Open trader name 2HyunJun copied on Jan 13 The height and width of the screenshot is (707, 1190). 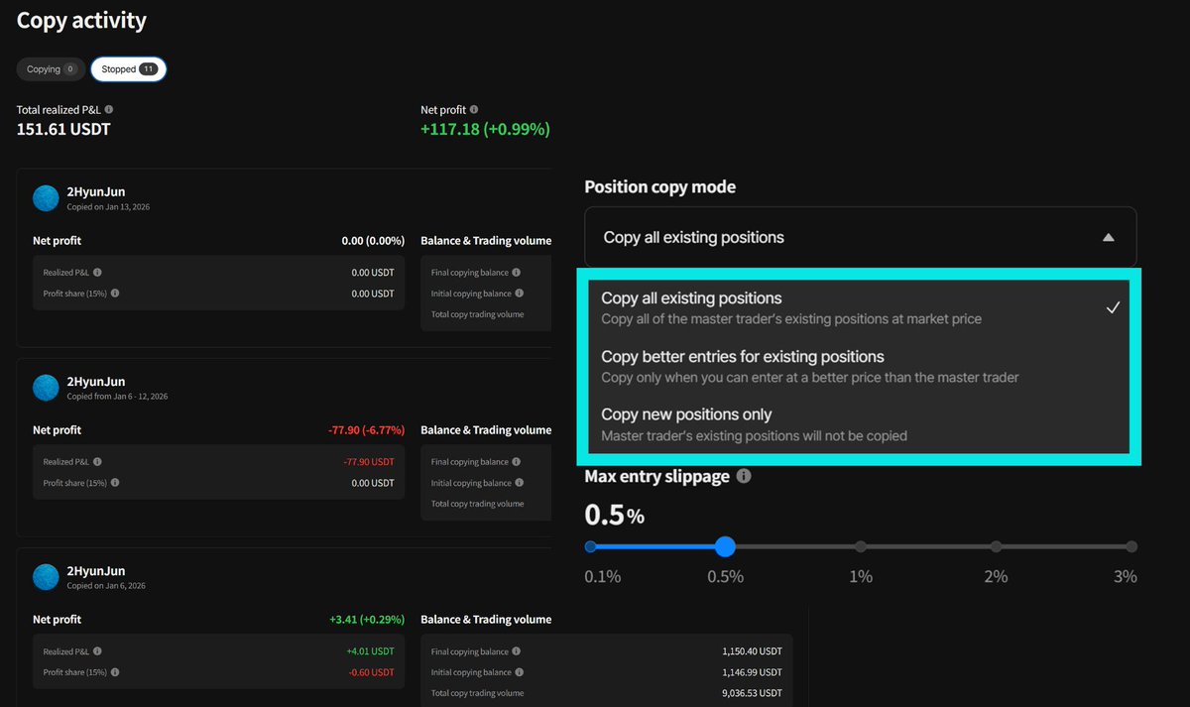[96, 192]
